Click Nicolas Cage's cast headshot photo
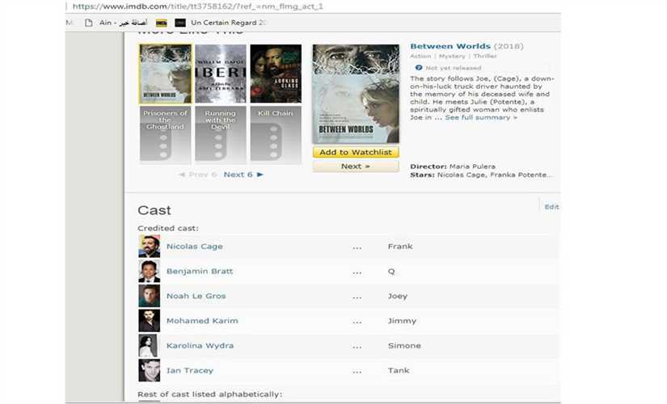 pyautogui.click(x=149, y=246)
